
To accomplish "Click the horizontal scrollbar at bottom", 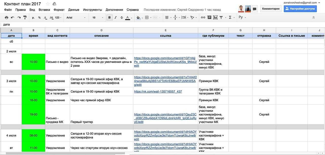I will (x=65, y=153).
